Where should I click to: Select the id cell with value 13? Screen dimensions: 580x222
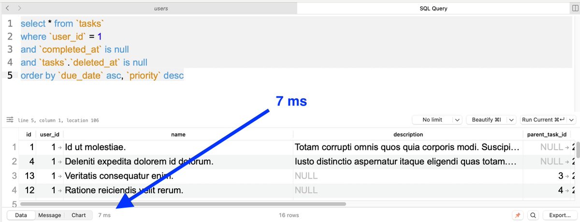pos(28,176)
